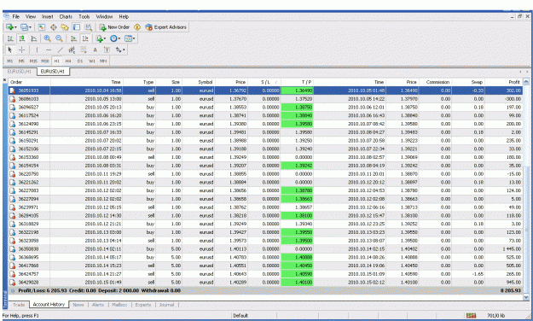Sort by the Order column header
This screenshot has width=533, height=321.
(x=29, y=82)
